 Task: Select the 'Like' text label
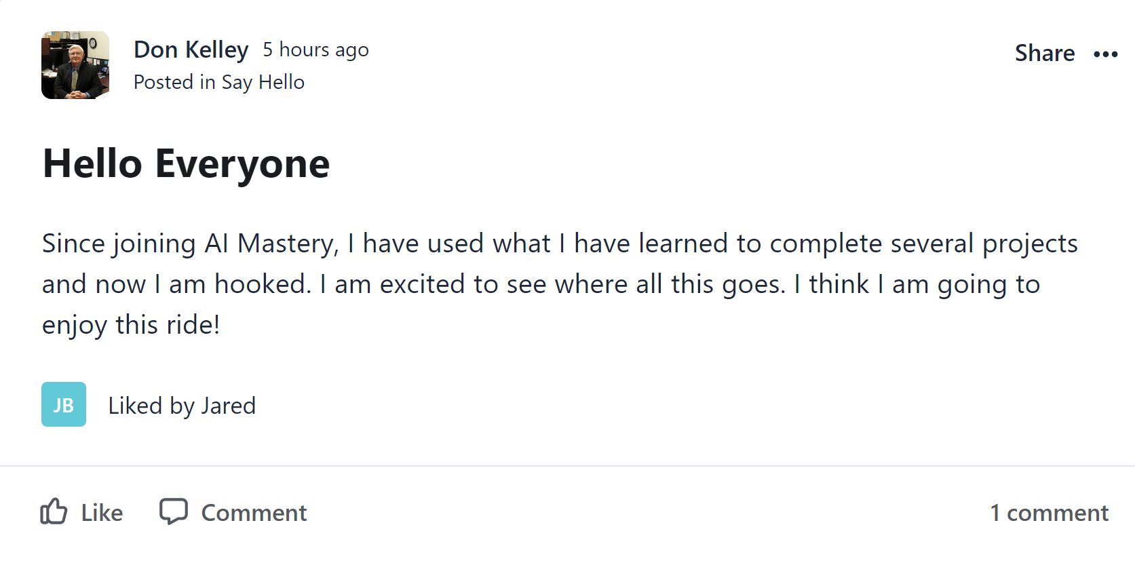click(102, 513)
